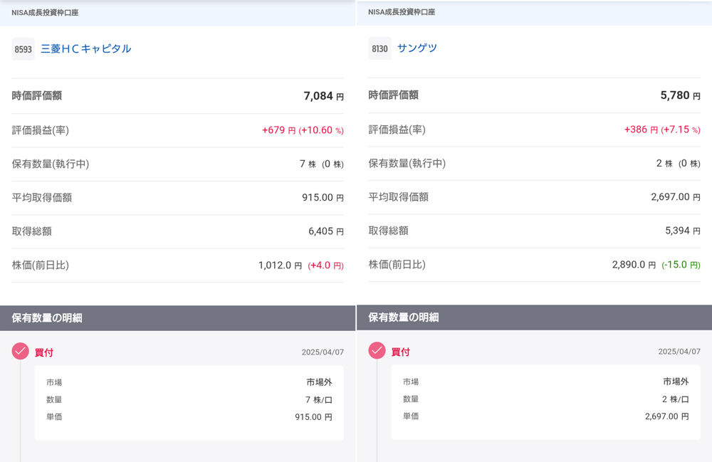Click the 市場外 value in the 三菱HC purchase card
This screenshot has height=462, width=712.
point(319,382)
